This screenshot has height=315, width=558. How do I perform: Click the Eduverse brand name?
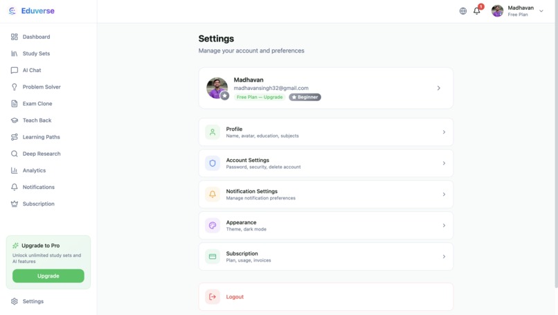coord(37,11)
